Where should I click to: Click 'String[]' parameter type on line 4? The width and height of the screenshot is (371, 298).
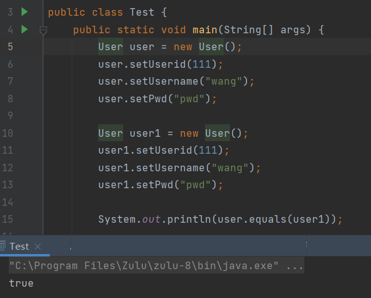coord(248,29)
